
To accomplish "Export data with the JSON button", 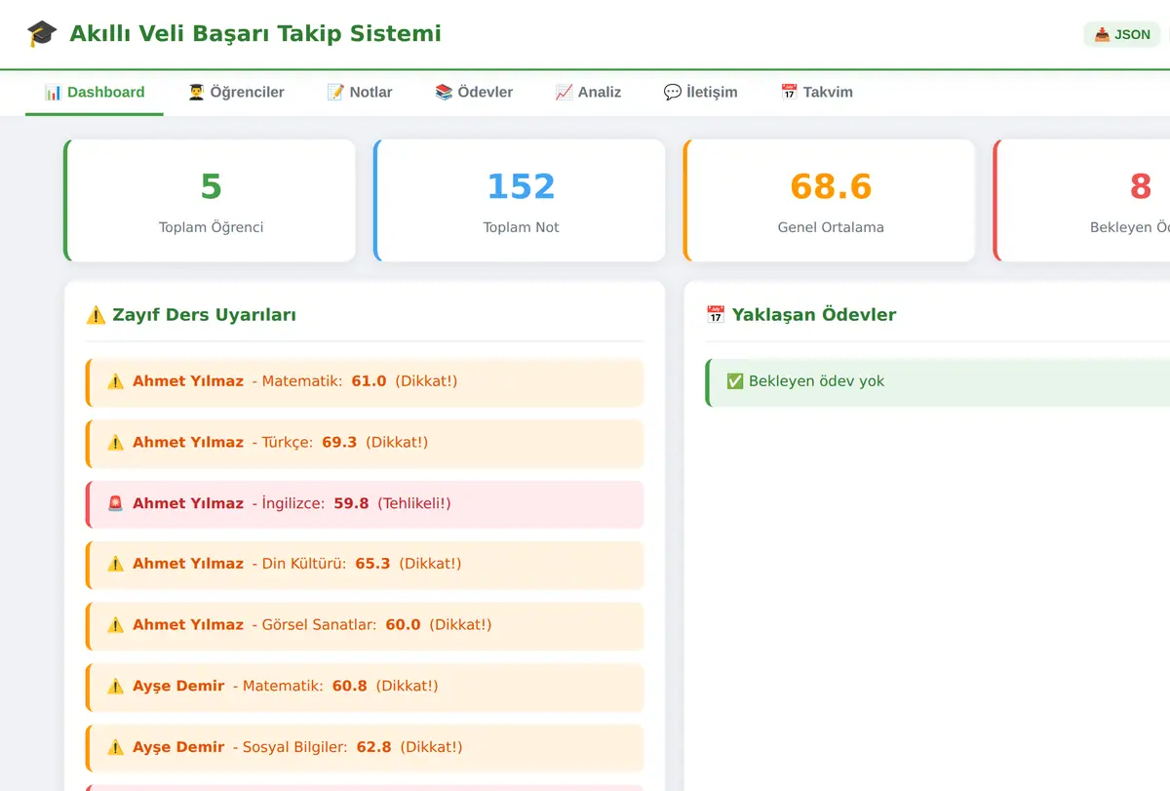I will tap(1122, 34).
